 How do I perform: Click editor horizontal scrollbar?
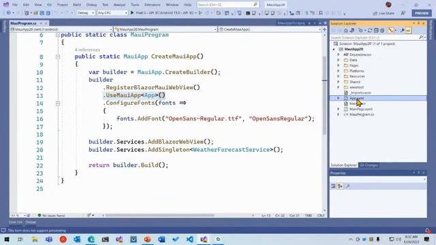tap(159, 215)
